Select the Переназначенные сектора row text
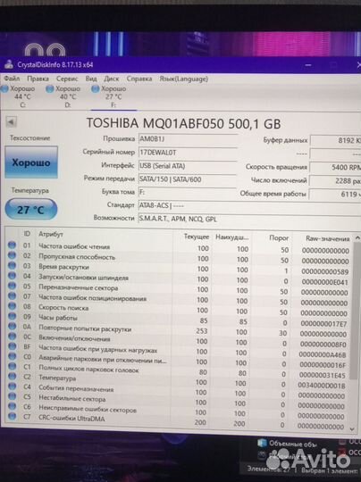This screenshot has height=482, width=361. (x=78, y=288)
